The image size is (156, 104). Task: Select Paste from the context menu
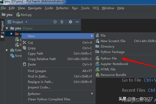32,64
